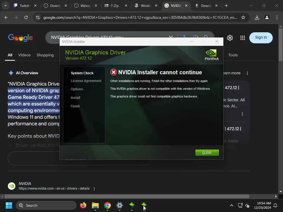Reload the Google search page

pos(26,17)
